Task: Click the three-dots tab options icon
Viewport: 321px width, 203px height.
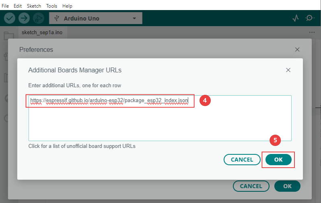Action: click(312, 32)
